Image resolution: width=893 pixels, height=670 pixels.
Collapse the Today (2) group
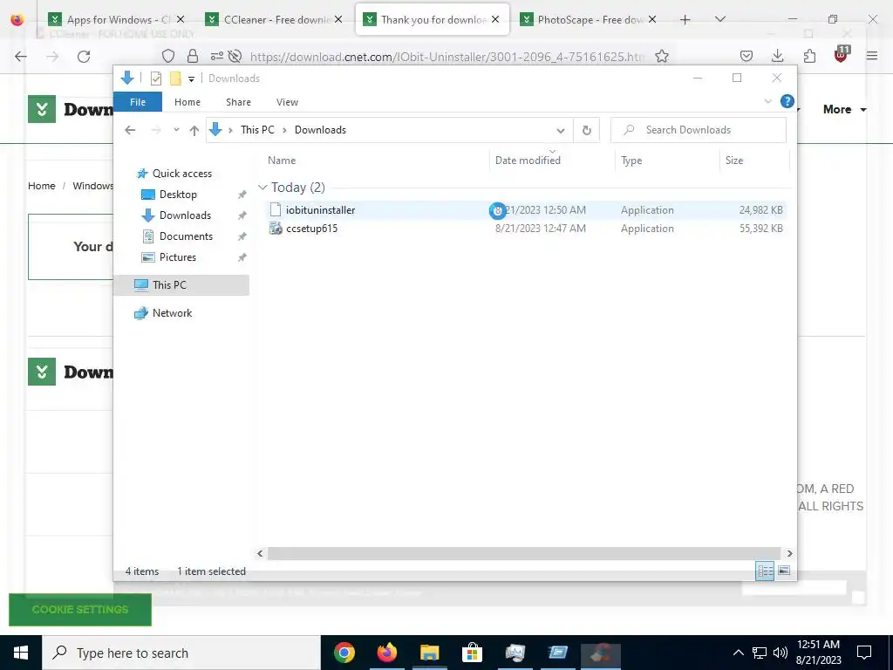coord(262,187)
